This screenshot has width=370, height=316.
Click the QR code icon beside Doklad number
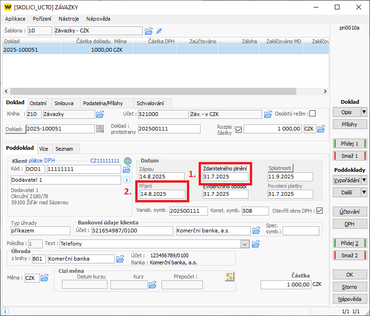100,129
